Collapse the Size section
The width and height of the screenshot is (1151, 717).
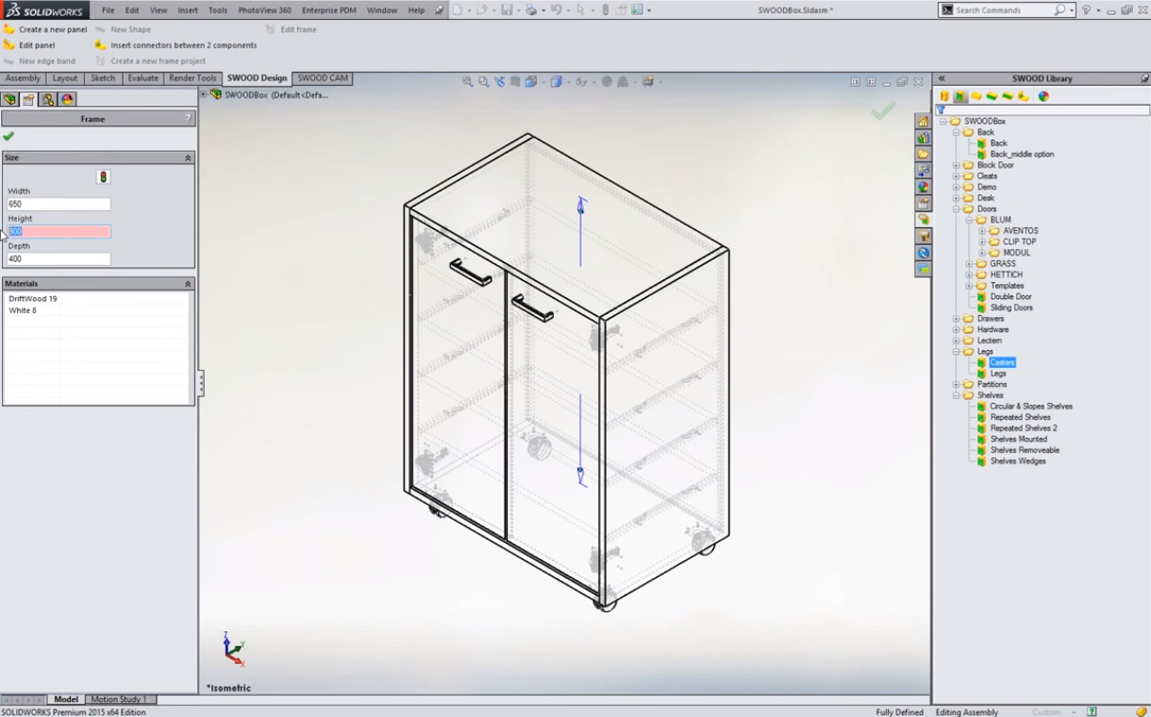point(188,158)
